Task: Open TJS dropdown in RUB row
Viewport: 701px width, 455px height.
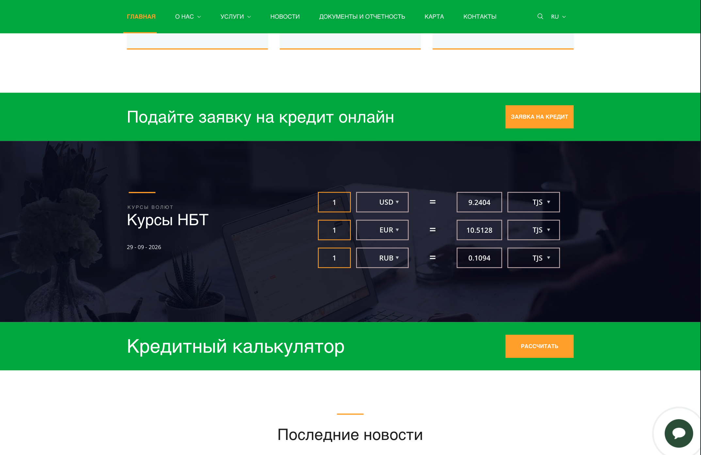Action: tap(533, 258)
